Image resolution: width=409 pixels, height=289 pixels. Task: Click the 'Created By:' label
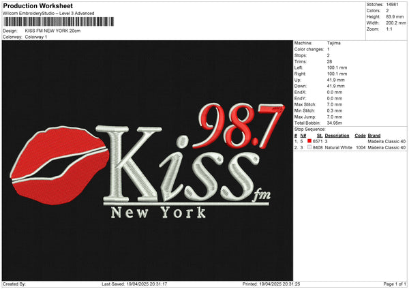(14, 284)
